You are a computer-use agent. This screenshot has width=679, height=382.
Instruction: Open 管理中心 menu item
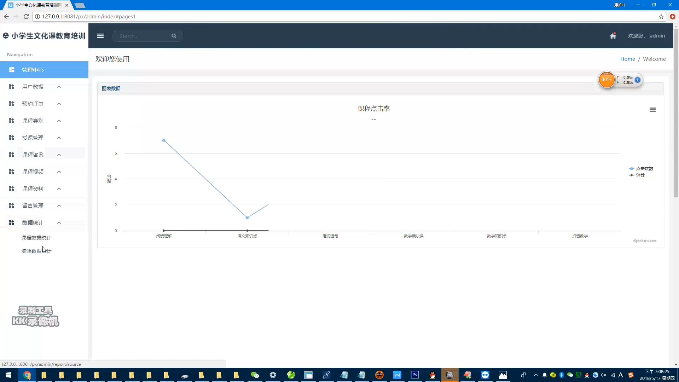pos(44,70)
